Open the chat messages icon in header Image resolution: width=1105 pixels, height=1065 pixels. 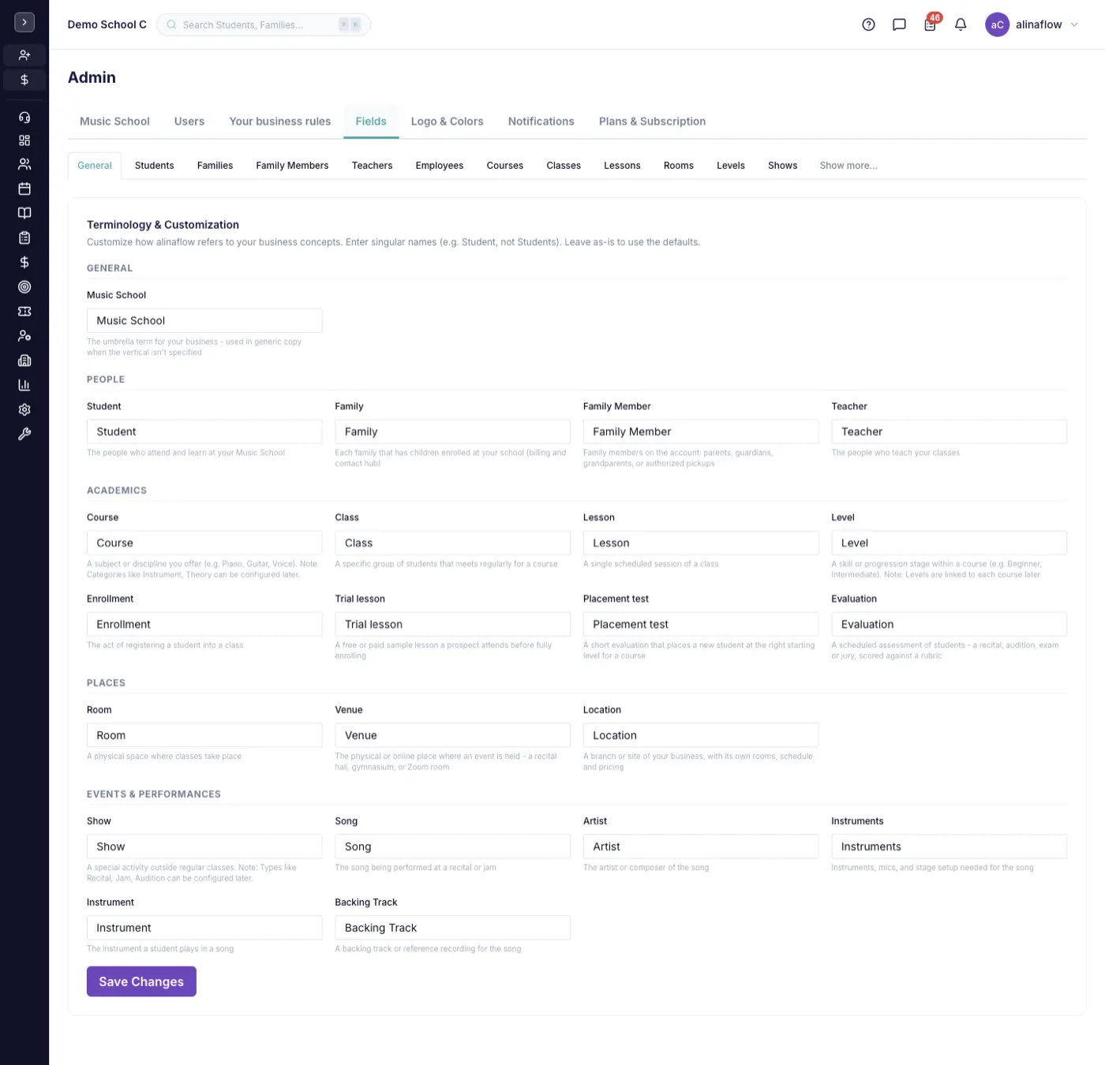899,24
